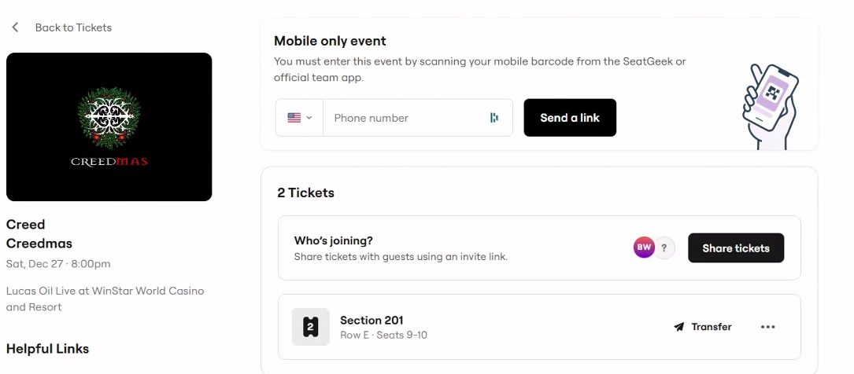Click the mobile barcode phone illustration
The image size is (854, 374).
(770, 105)
